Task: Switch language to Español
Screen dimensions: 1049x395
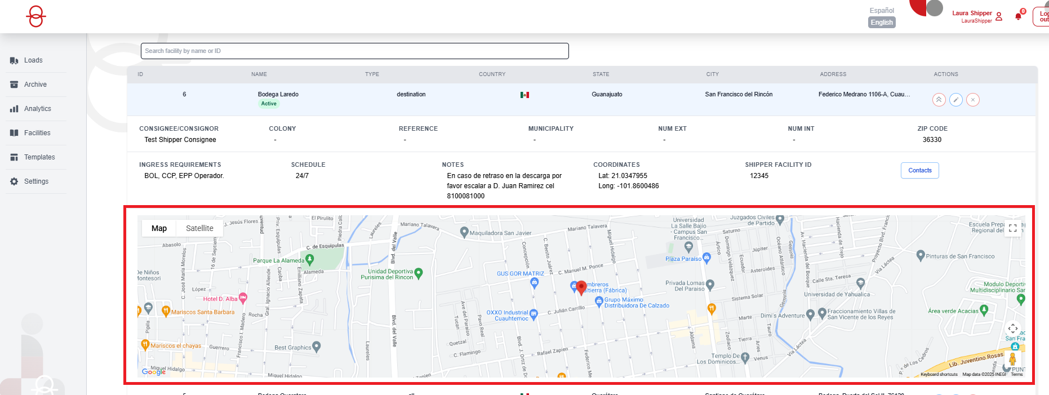Action: [x=882, y=11]
